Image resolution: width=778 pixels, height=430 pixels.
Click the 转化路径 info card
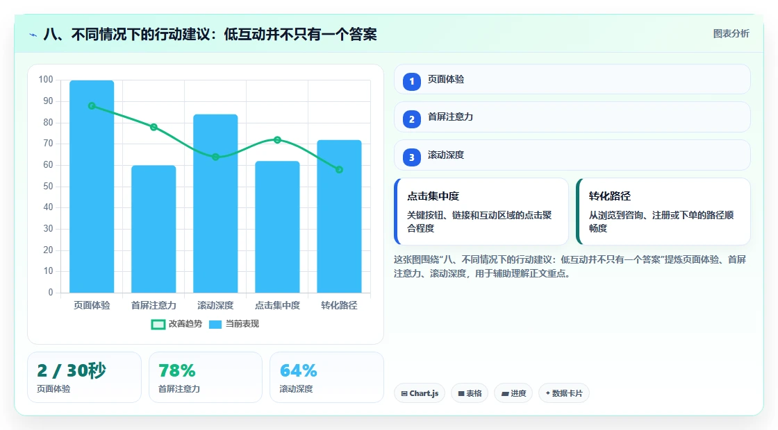pyautogui.click(x=663, y=212)
